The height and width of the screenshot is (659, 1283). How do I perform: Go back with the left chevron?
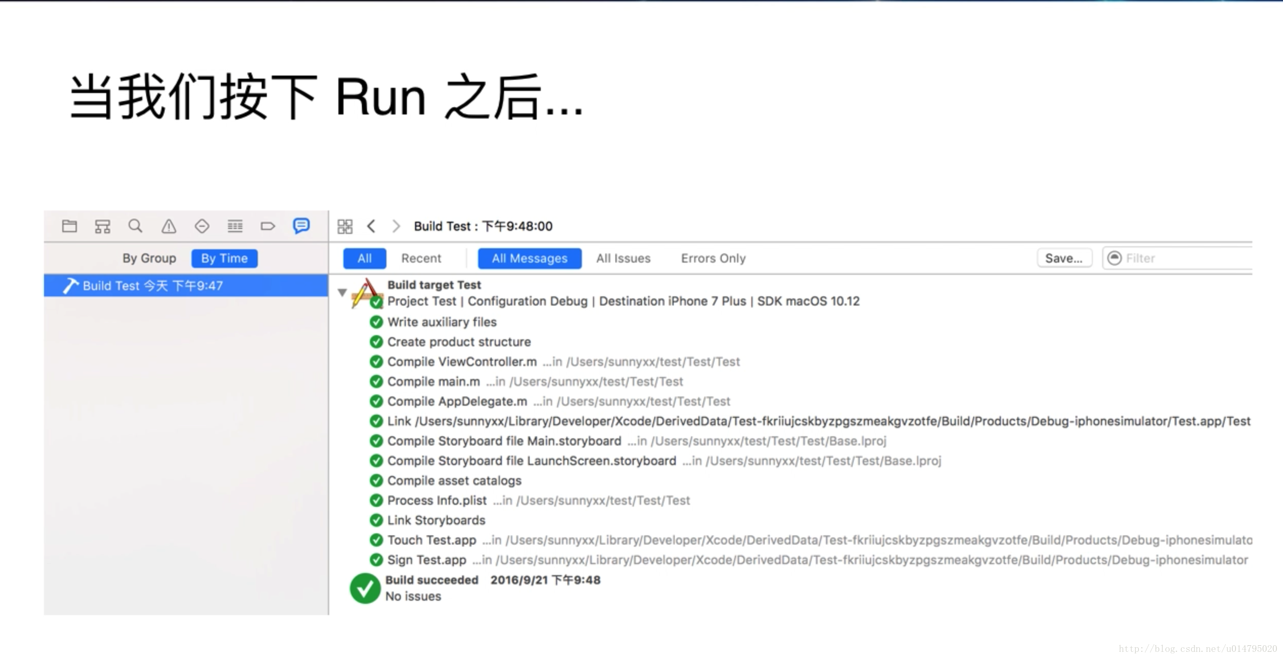372,226
